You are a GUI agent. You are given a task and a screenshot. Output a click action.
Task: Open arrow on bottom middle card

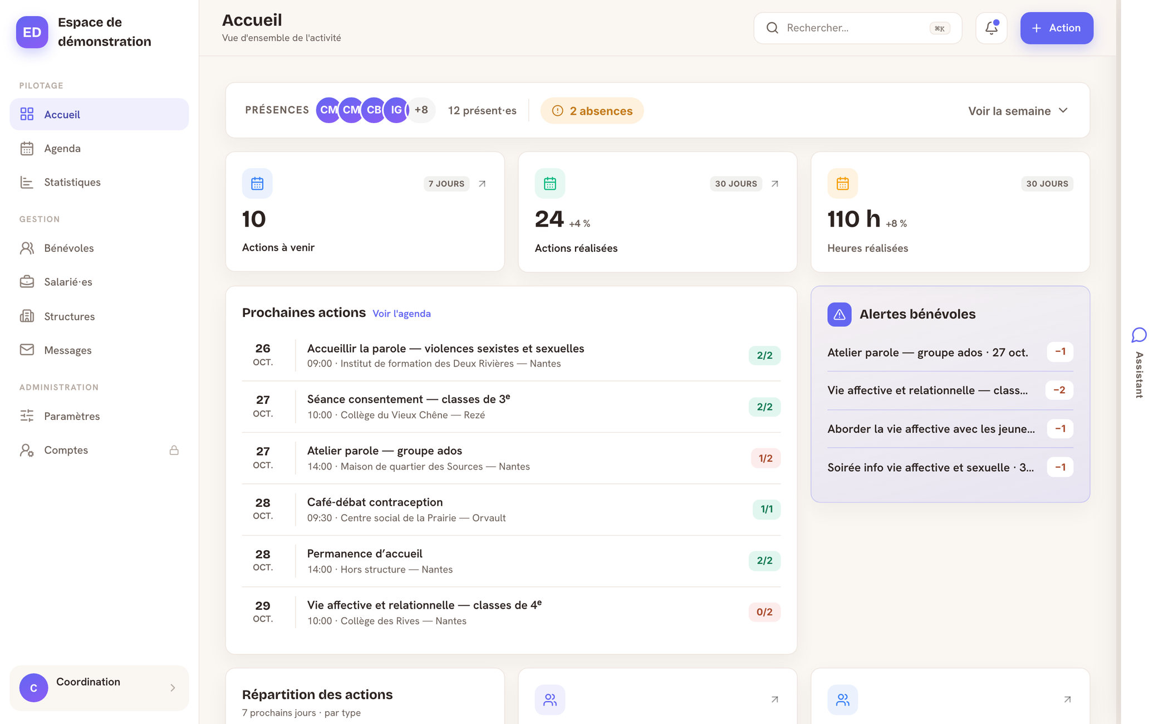coord(774,699)
